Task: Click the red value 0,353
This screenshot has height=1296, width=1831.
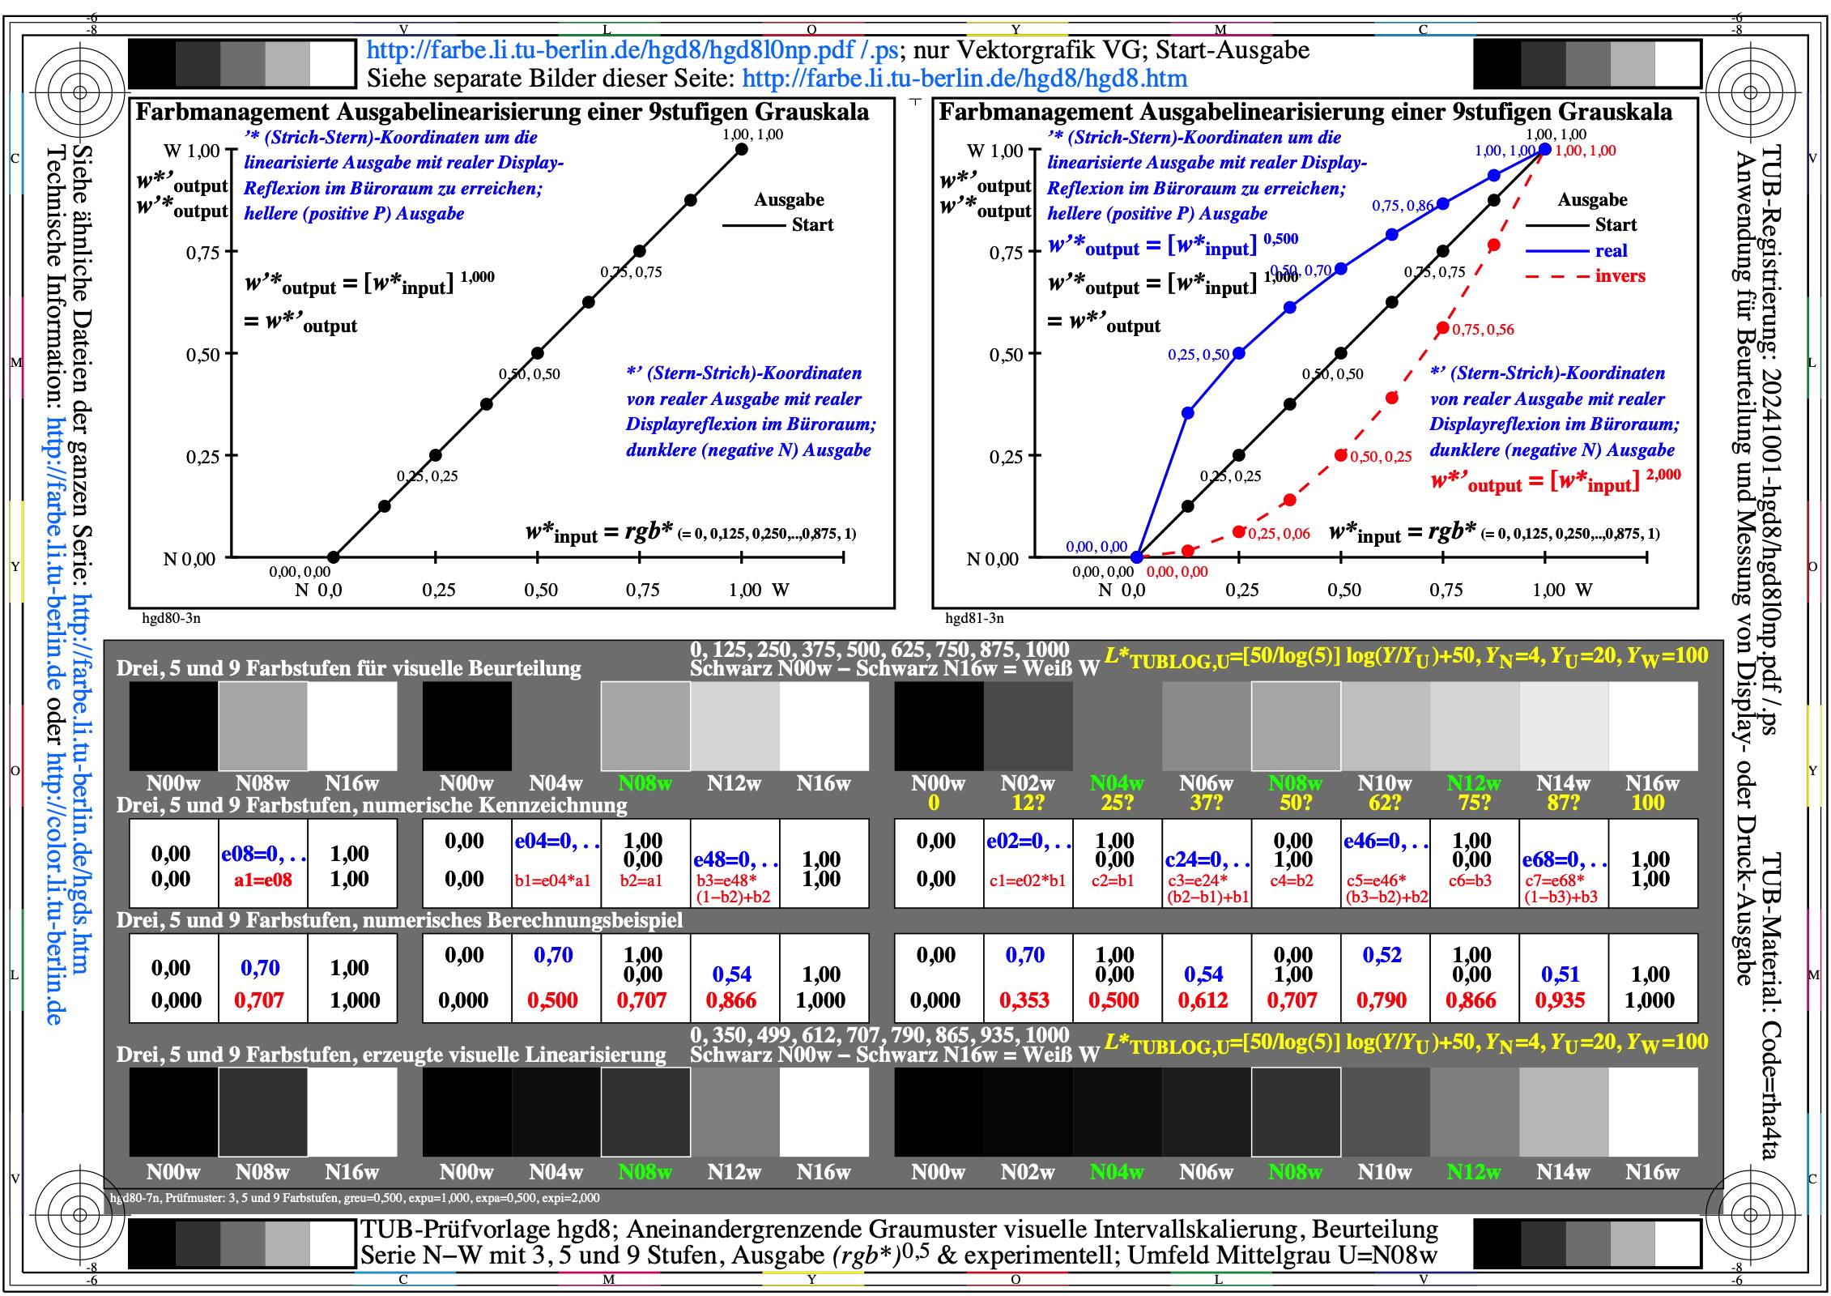Action: click(1024, 1000)
